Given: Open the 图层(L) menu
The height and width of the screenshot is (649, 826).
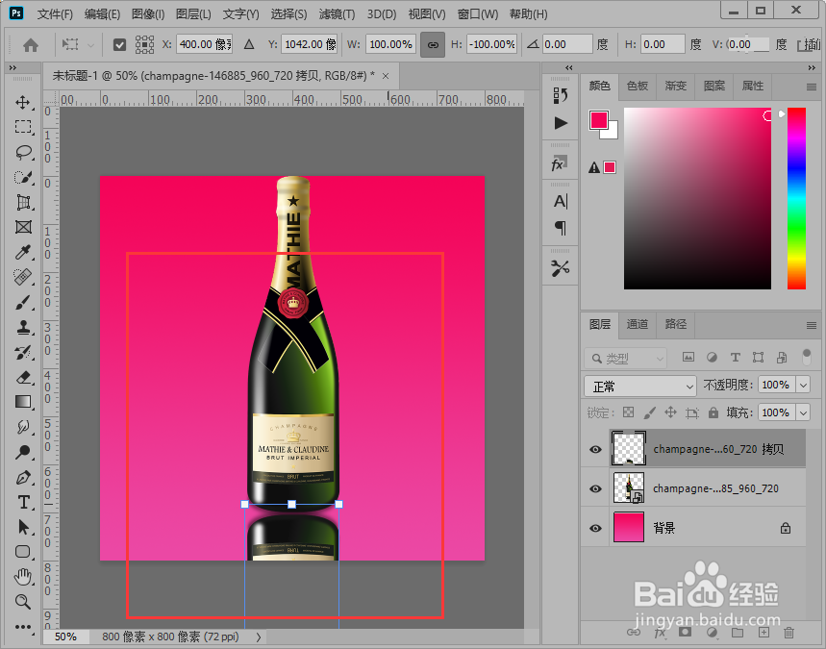Looking at the screenshot, I should click(193, 14).
